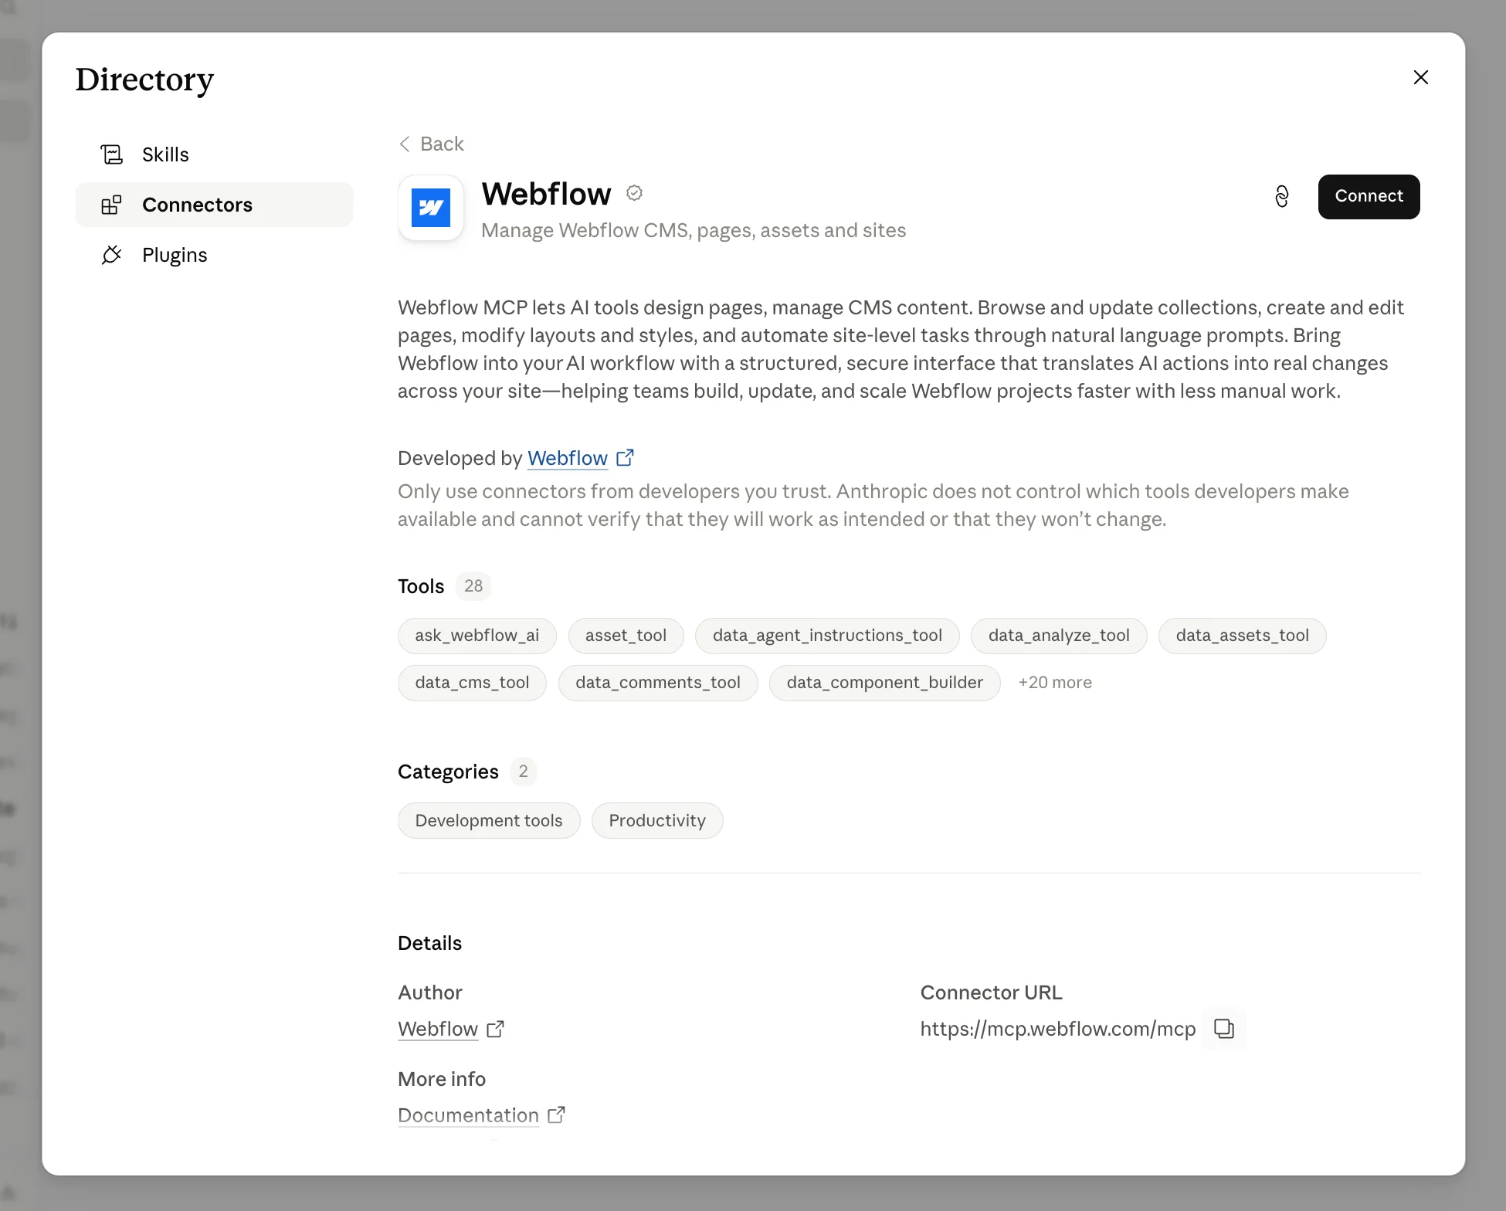Open the Developed by Webflow link
The height and width of the screenshot is (1211, 1506).
[x=568, y=458]
